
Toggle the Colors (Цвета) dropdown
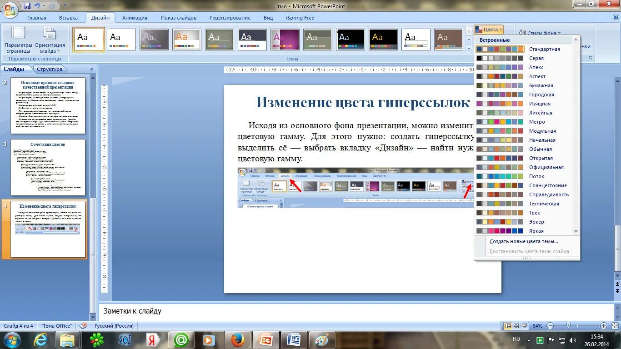[489, 30]
